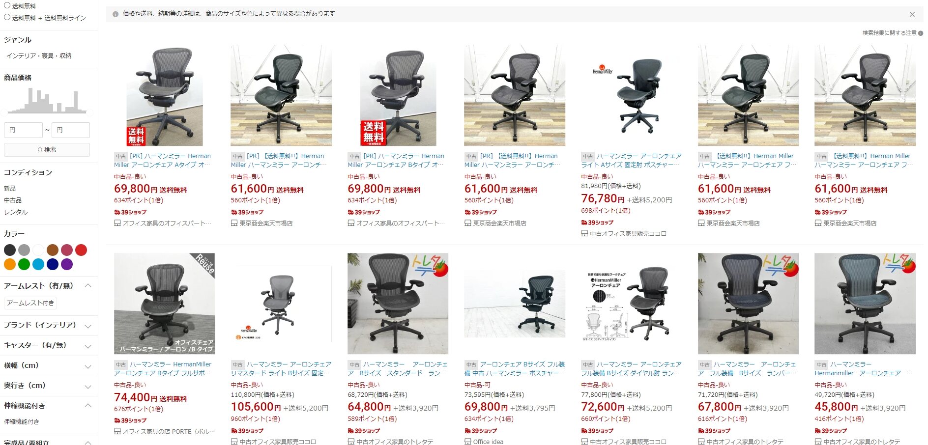Expand the ブランド (インテリア) filter
Viewport: 928px width, 445px height.
tap(88, 326)
